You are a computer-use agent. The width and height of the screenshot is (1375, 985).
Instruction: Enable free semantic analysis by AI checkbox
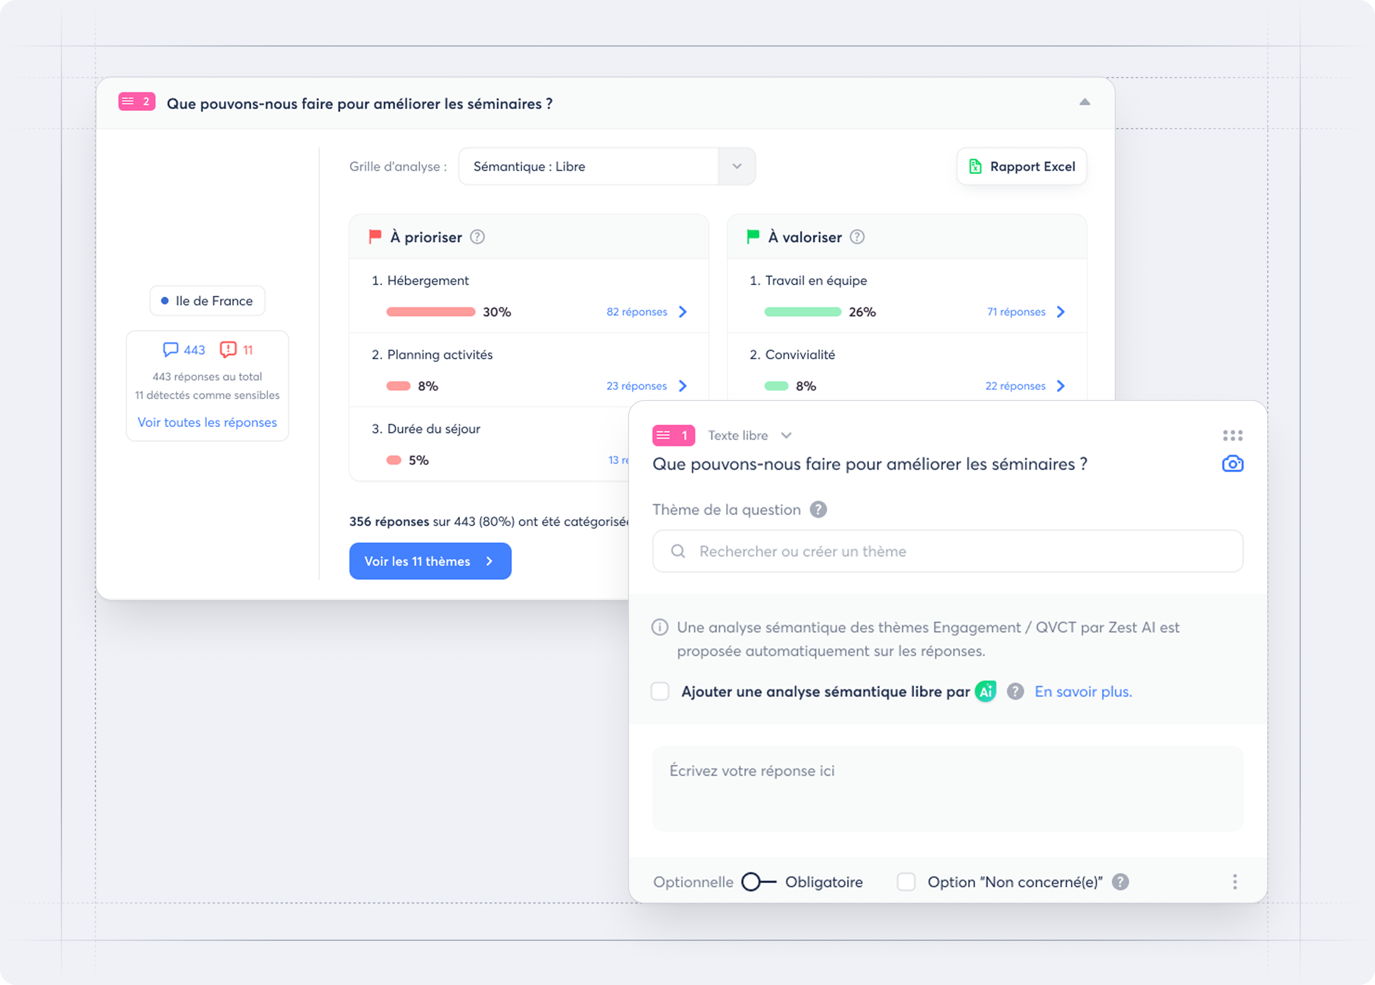660,691
